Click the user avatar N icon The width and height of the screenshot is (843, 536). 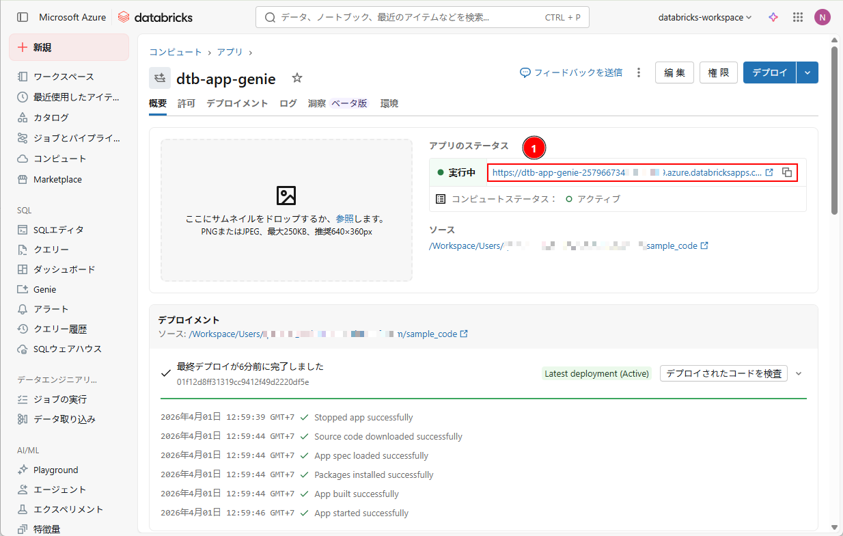[822, 17]
